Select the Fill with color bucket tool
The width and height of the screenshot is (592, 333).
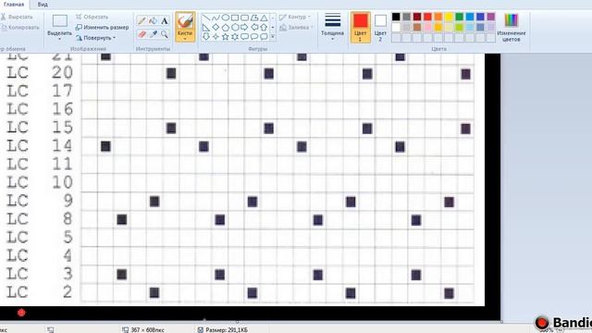coord(153,20)
